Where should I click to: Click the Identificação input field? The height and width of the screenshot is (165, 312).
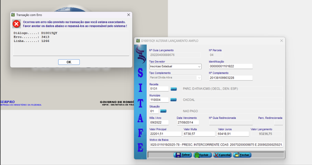[x=230, y=66]
